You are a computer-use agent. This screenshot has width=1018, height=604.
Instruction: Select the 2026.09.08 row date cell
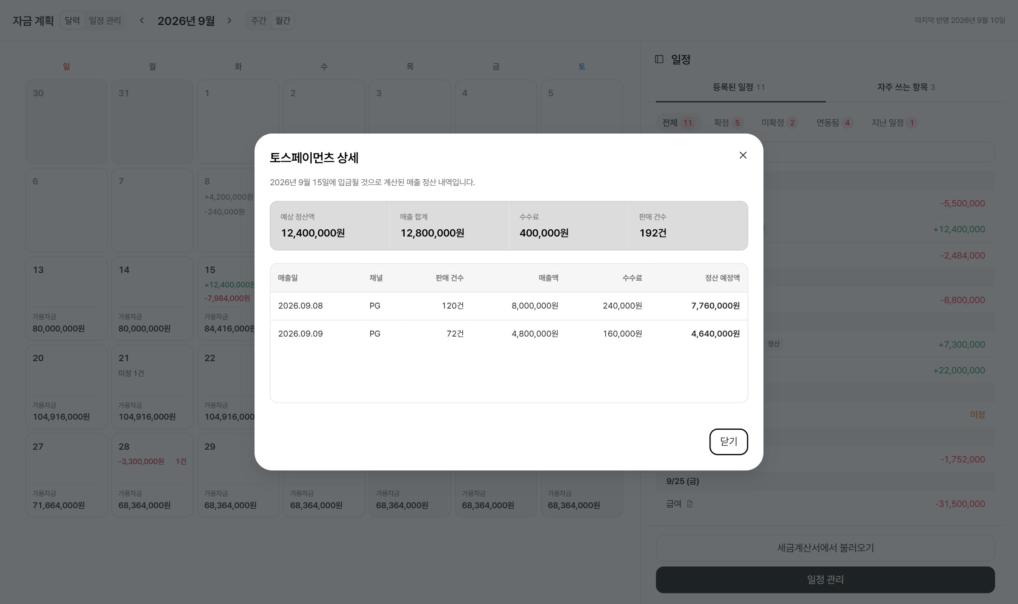[300, 306]
